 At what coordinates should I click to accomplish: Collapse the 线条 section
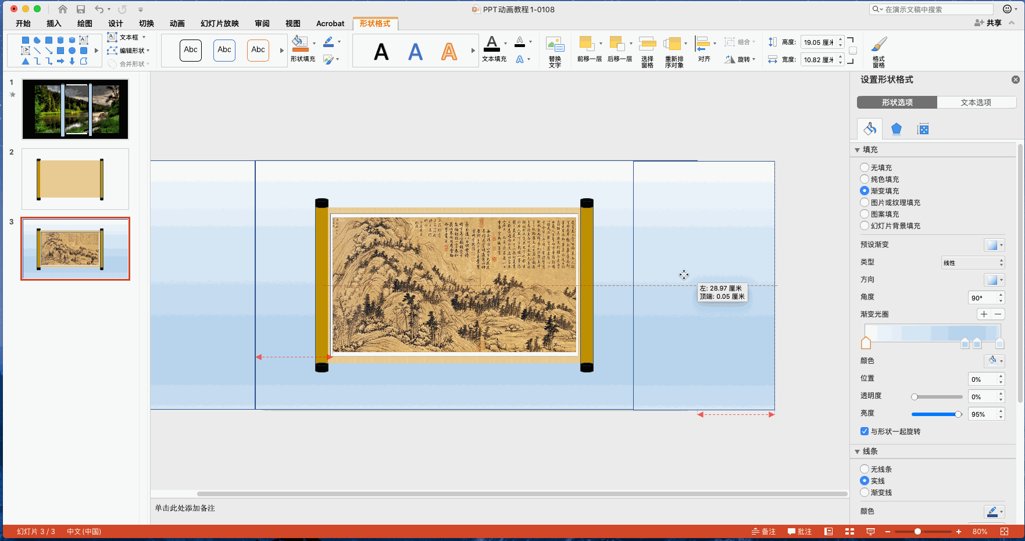(857, 452)
